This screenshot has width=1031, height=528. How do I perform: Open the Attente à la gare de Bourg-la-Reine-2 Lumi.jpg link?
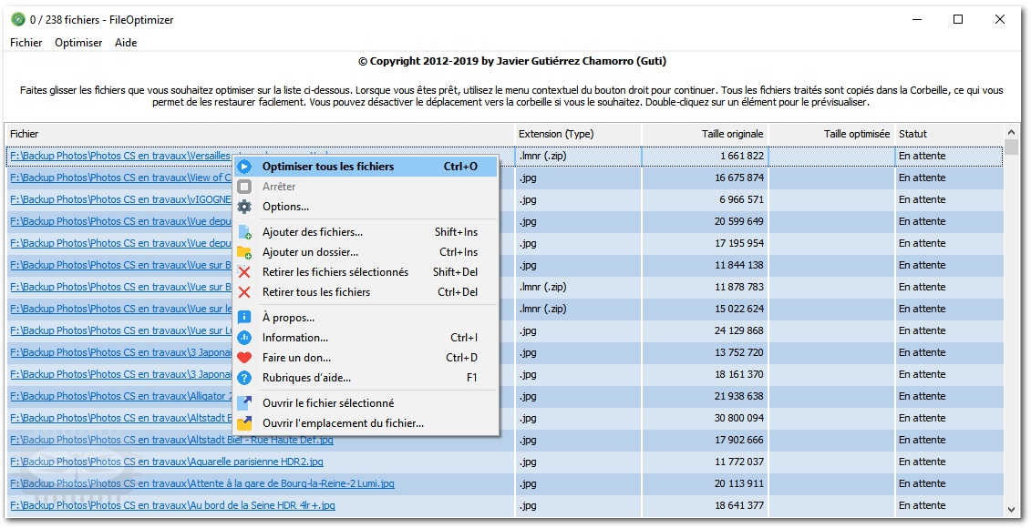point(202,484)
